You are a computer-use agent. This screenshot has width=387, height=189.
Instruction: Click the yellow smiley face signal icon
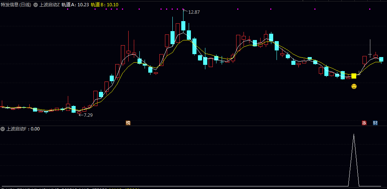354,86
